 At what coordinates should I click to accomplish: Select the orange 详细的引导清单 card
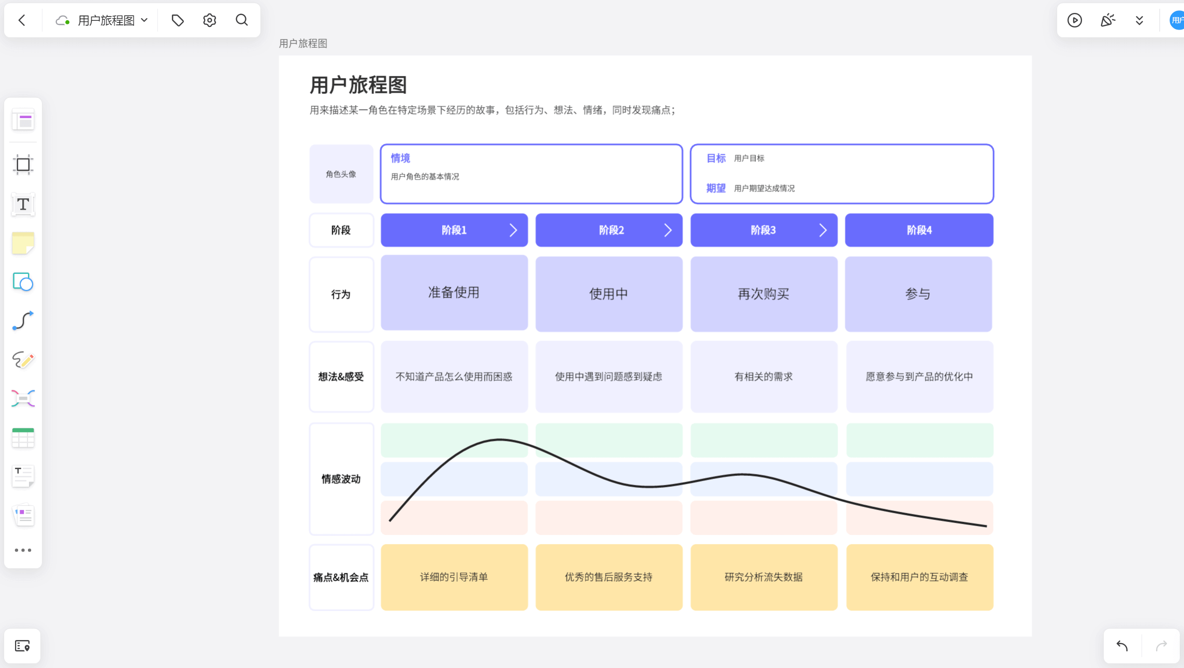click(454, 577)
